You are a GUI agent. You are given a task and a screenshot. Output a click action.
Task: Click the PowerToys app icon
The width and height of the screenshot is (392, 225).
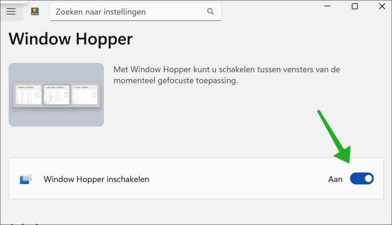[35, 11]
